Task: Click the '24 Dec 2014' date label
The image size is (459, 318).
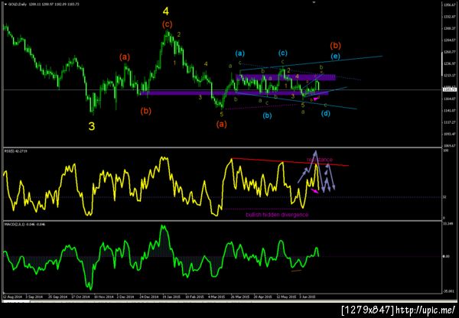Action: [x=150, y=297]
